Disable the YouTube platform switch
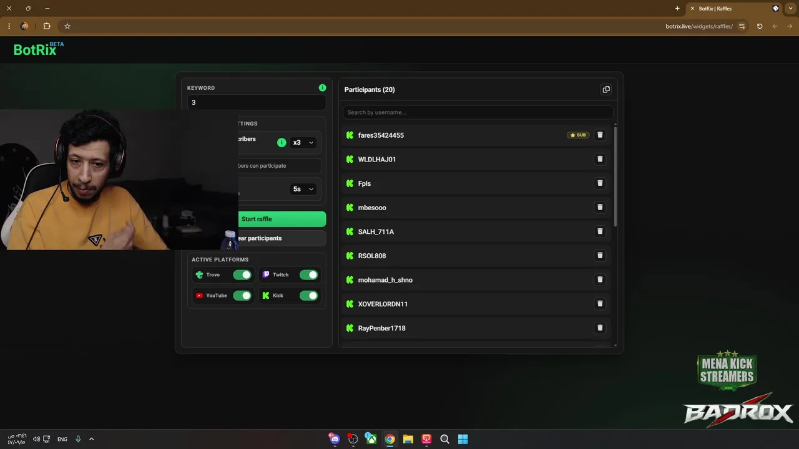 pos(242,296)
